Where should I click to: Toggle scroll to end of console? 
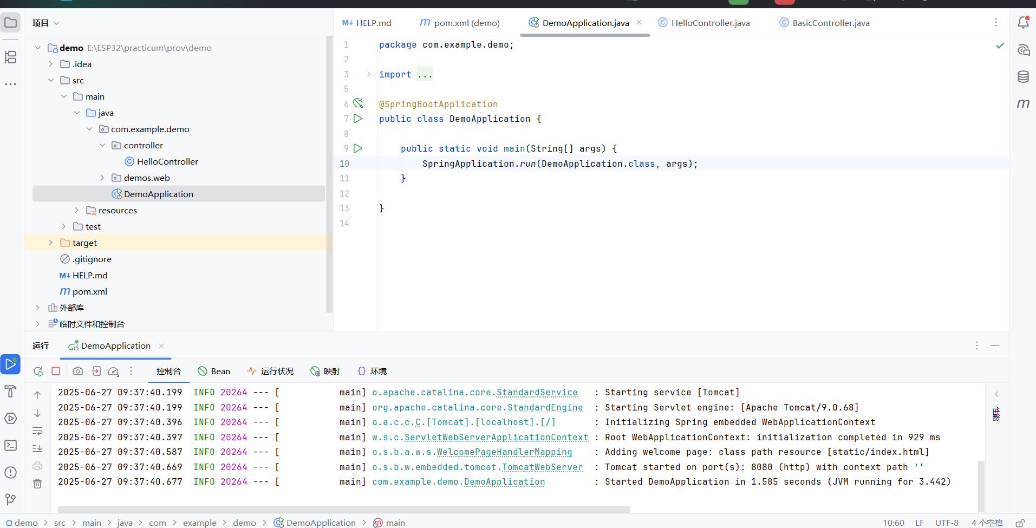click(37, 448)
